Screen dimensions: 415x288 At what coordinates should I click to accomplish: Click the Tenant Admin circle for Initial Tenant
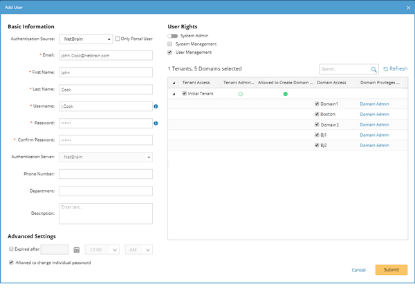coord(240,93)
